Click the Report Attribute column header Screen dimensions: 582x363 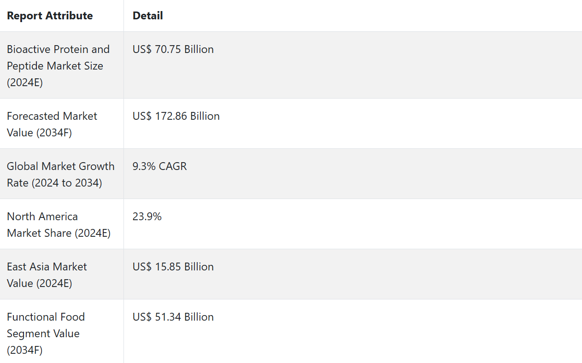(x=50, y=16)
